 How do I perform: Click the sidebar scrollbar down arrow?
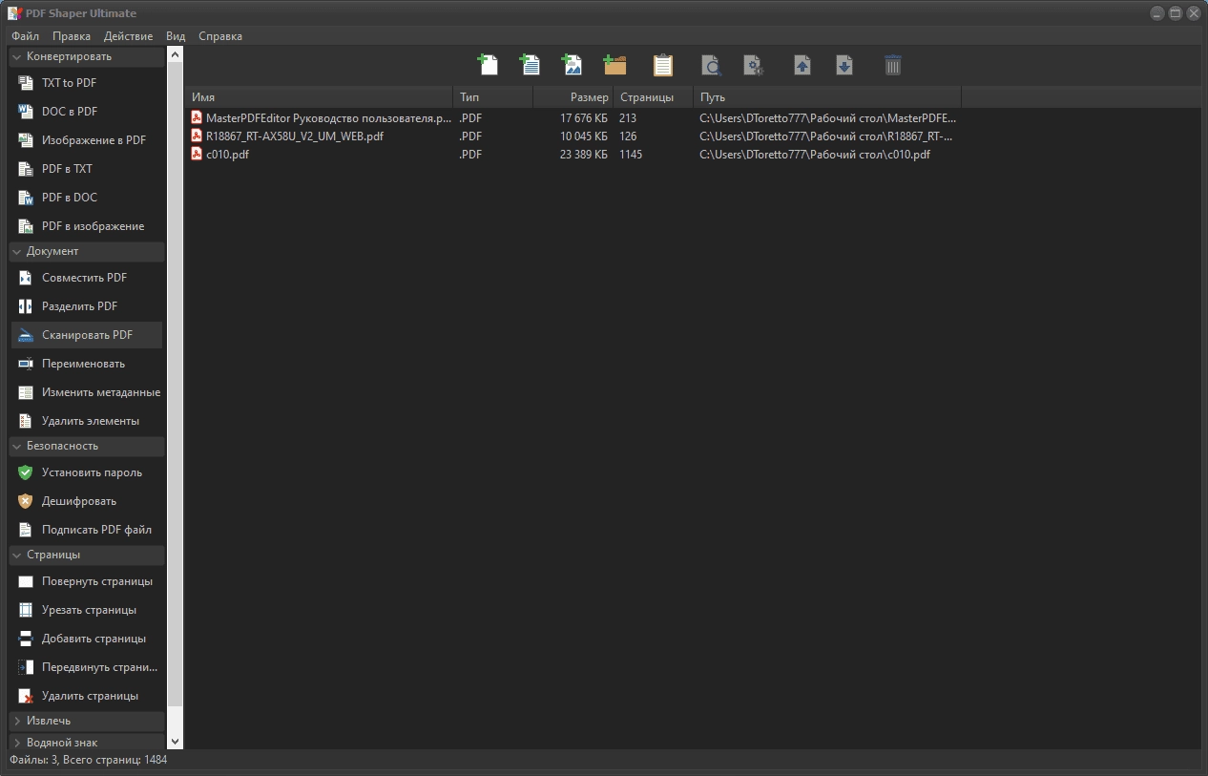pyautogui.click(x=175, y=741)
